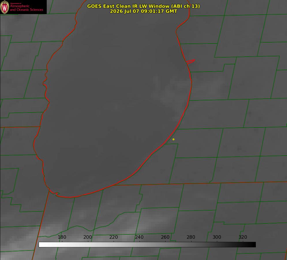The height and width of the screenshot is (260, 287).
Task: Click the colorbar label '240'
Action: coord(139,237)
